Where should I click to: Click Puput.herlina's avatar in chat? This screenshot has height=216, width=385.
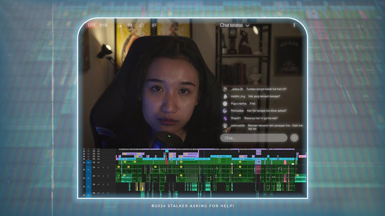pos(225,104)
